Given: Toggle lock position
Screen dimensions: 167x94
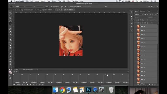Looking at the screenshot, I should click(x=143, y=23).
